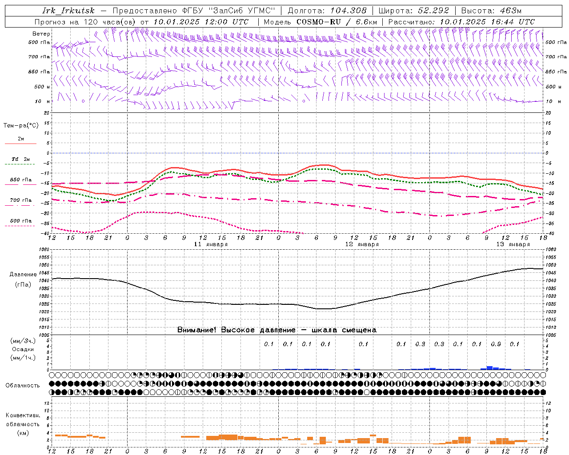Click the Давление axis title
The width and height of the screenshot is (569, 455).
tap(23, 275)
